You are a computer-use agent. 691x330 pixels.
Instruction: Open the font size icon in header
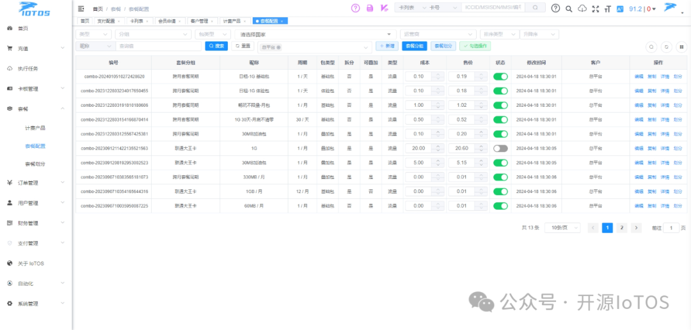tap(608, 8)
